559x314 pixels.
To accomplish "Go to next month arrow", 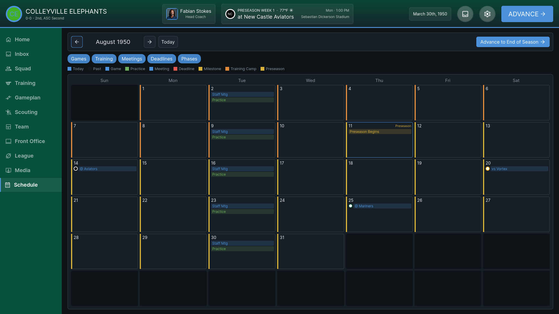I will click(150, 42).
